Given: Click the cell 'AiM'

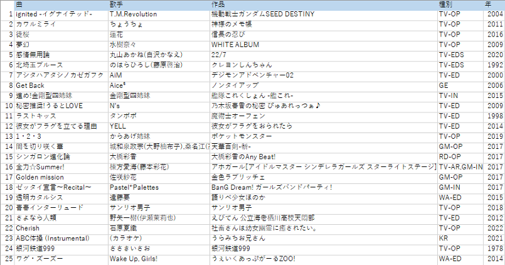Looking at the screenshot, I should pos(159,75).
